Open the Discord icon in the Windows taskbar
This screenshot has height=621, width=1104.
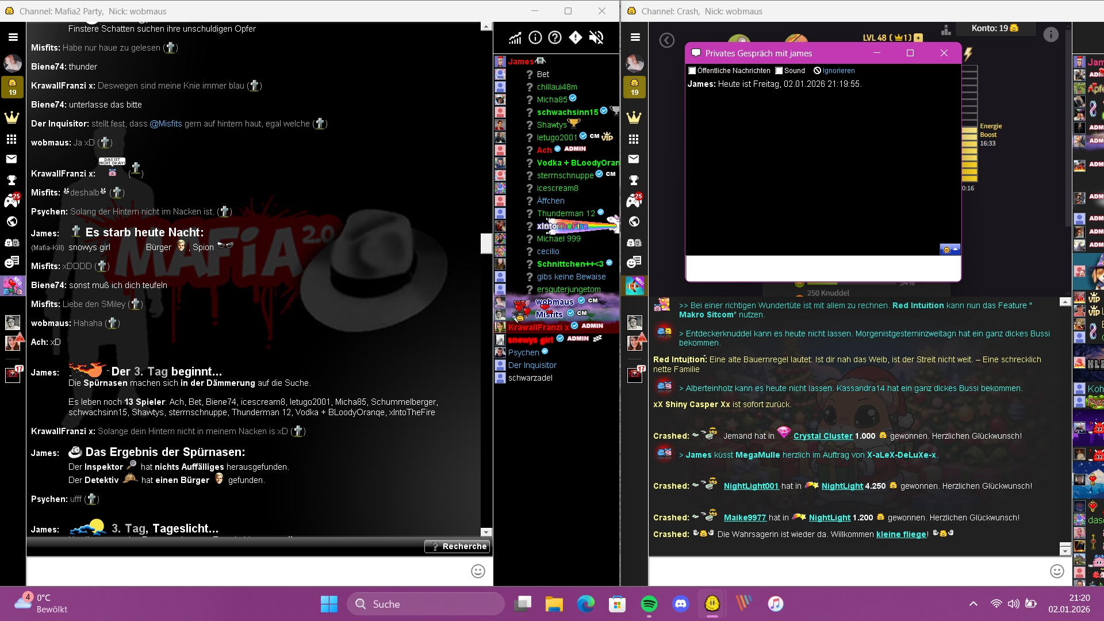click(x=681, y=604)
